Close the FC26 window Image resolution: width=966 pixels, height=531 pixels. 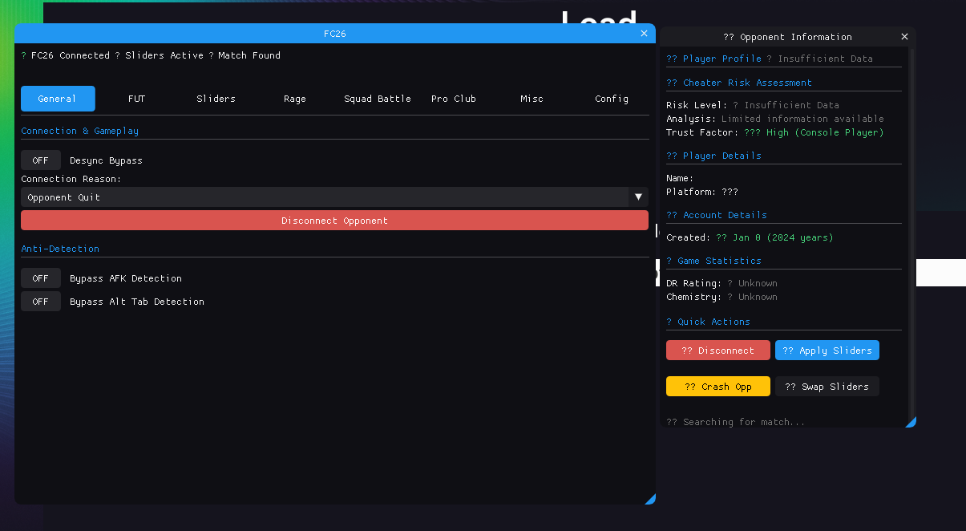coord(644,34)
